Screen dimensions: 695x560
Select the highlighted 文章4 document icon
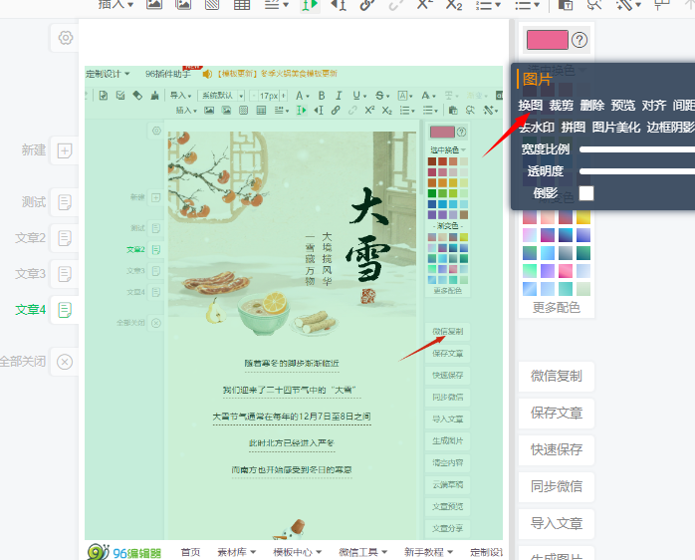(x=65, y=310)
